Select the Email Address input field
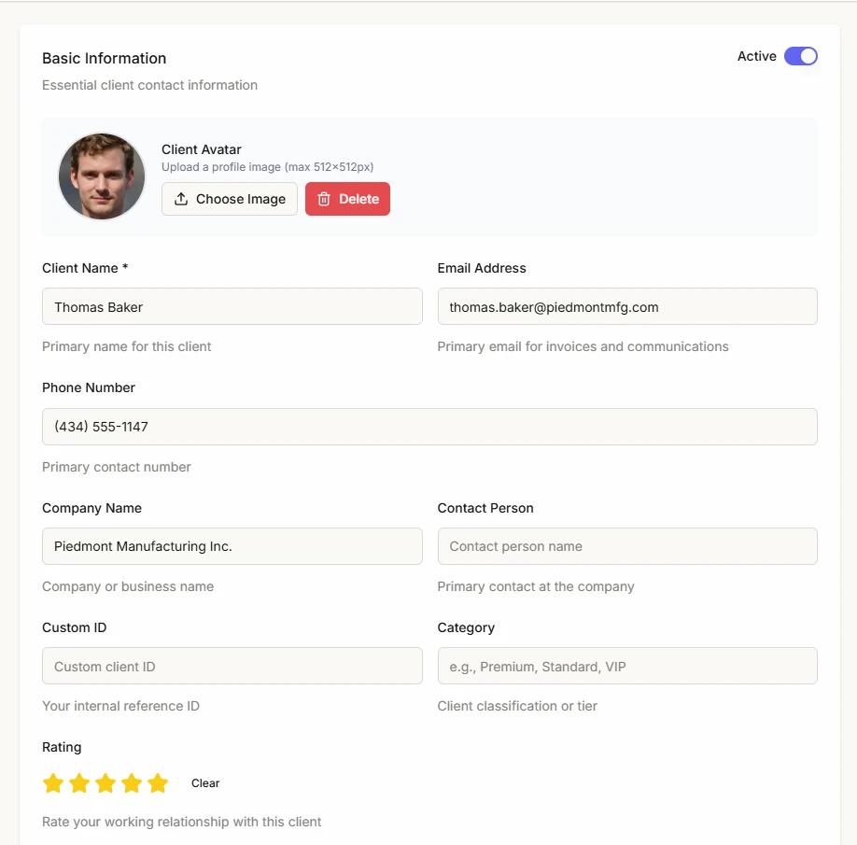 pyautogui.click(x=626, y=306)
